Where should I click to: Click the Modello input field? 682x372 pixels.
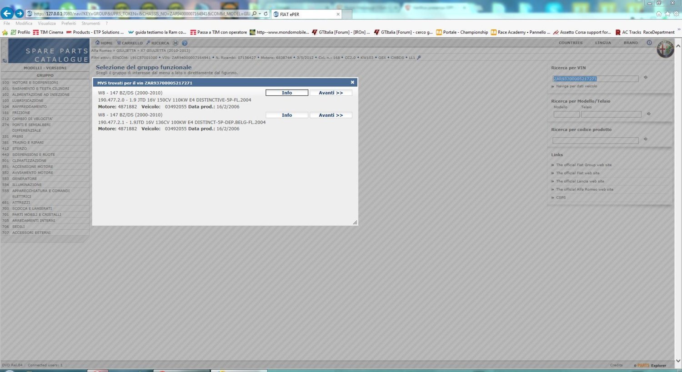coord(567,114)
